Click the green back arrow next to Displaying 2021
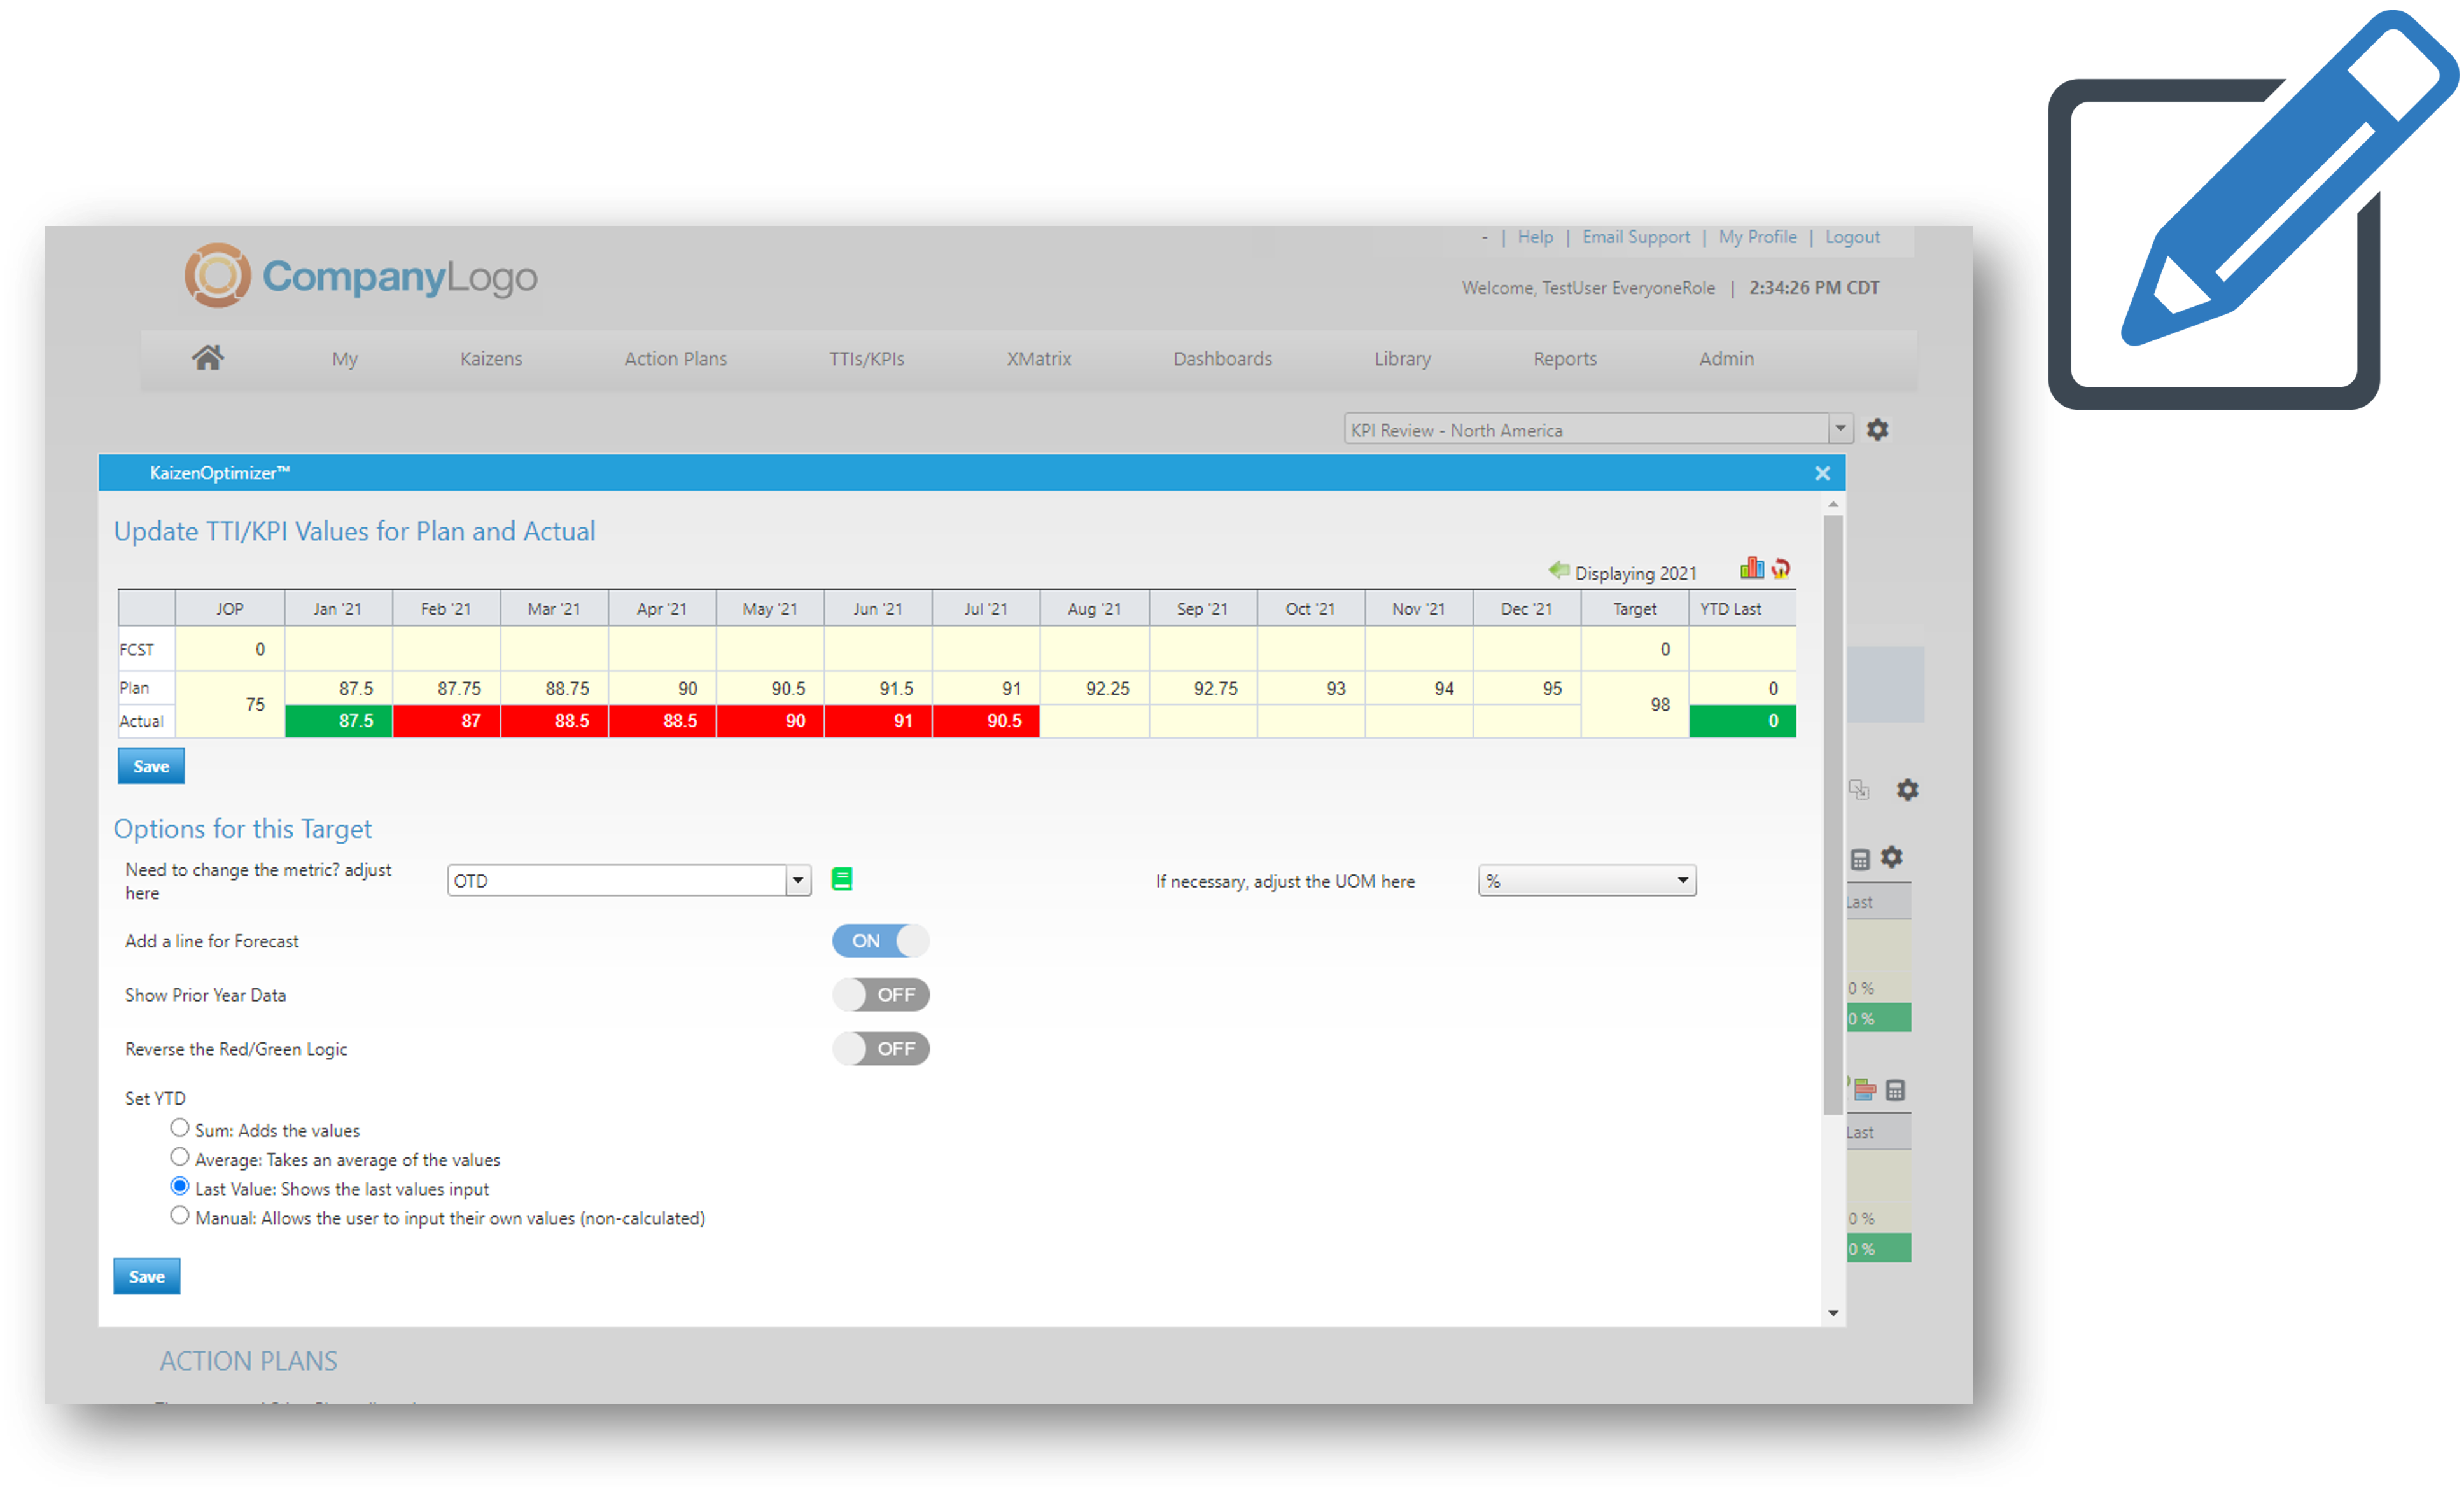 point(1559,570)
